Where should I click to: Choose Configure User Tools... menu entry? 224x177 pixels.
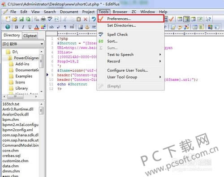131,70
